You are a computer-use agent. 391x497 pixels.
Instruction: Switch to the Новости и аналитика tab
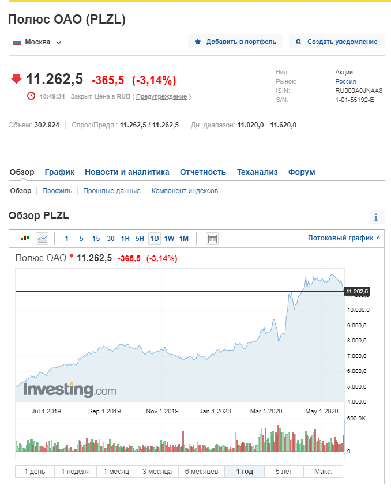tap(127, 172)
